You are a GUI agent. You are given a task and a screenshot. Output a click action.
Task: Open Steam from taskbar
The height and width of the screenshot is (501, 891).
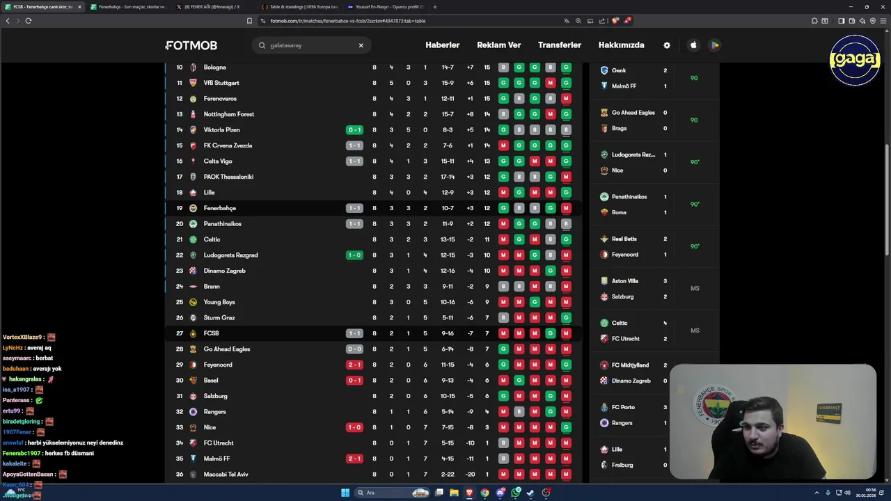coord(530,493)
